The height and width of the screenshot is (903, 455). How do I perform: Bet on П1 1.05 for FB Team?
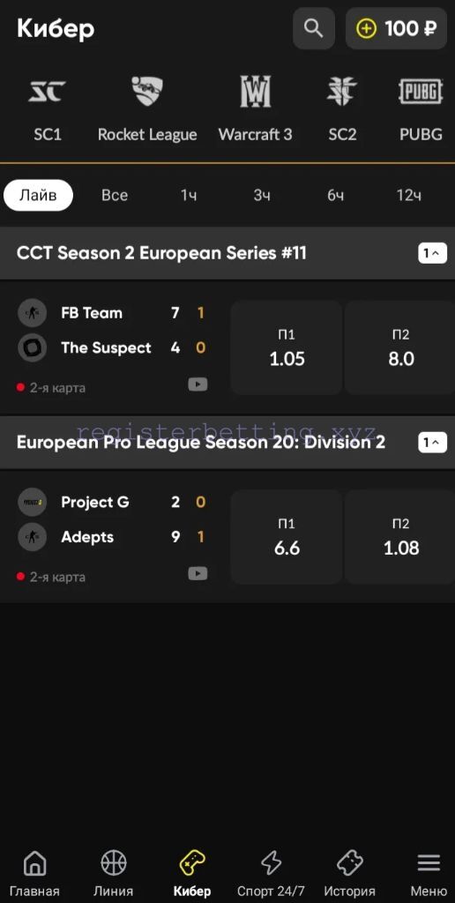287,347
